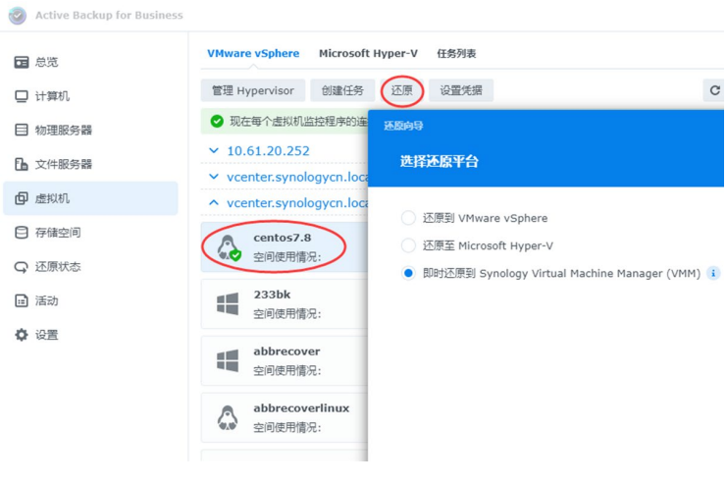This screenshot has height=485, width=727.
Task: Collapse the expanded vcenter.synologycn.local chevron above centos7.8
Action: coord(214,202)
